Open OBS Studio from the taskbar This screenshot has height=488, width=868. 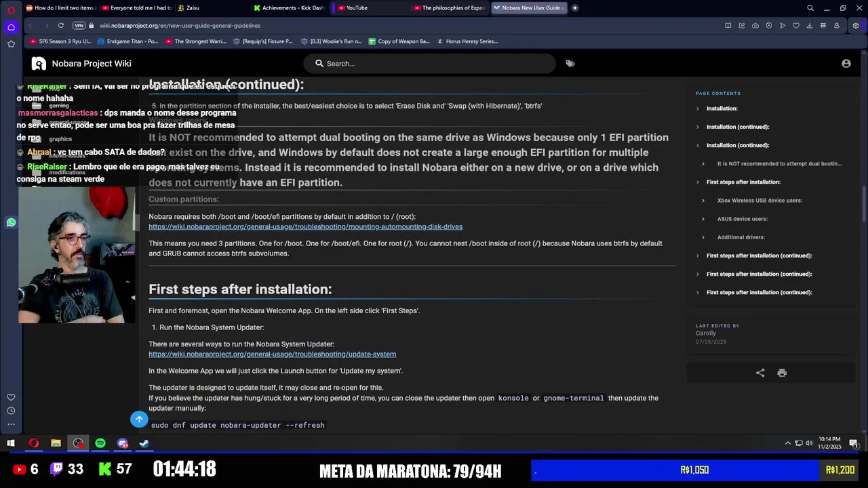[78, 443]
